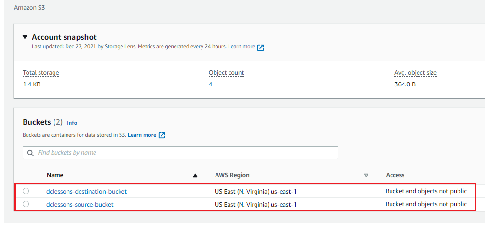Open Learn more link about buckets
485x225 pixels.
142,135
